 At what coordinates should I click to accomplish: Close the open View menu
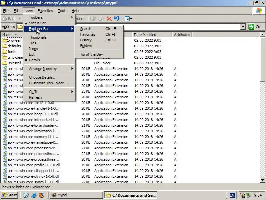(29, 11)
